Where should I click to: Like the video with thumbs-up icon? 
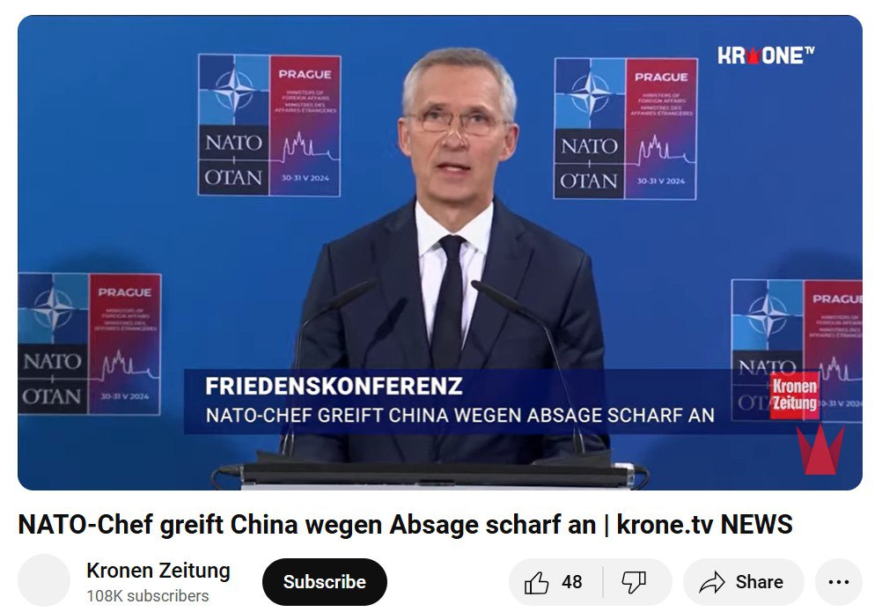pos(537,582)
